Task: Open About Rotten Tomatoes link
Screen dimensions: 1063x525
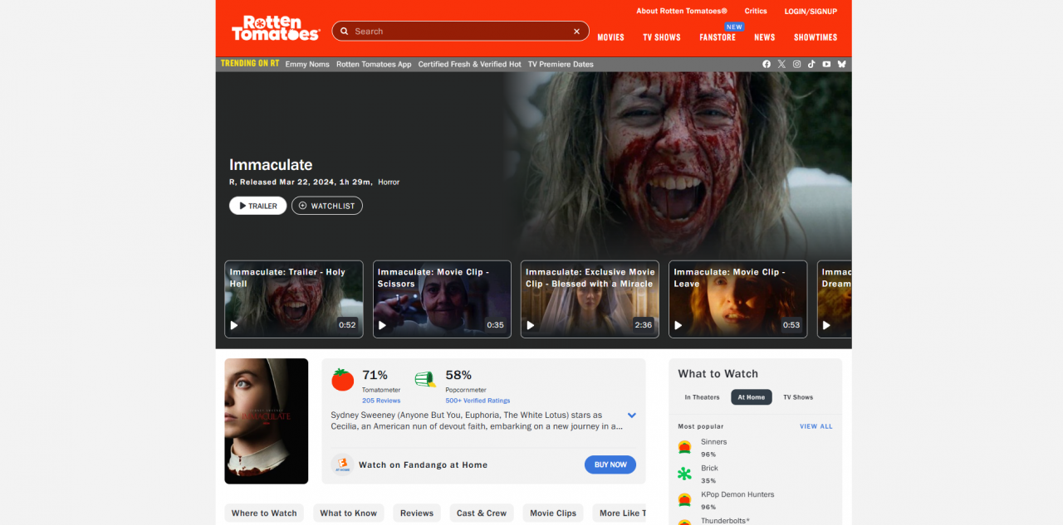Action: point(682,12)
